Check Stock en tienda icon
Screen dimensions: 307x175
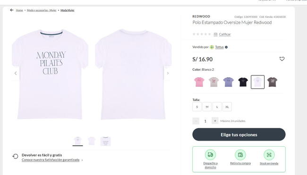tap(269, 155)
